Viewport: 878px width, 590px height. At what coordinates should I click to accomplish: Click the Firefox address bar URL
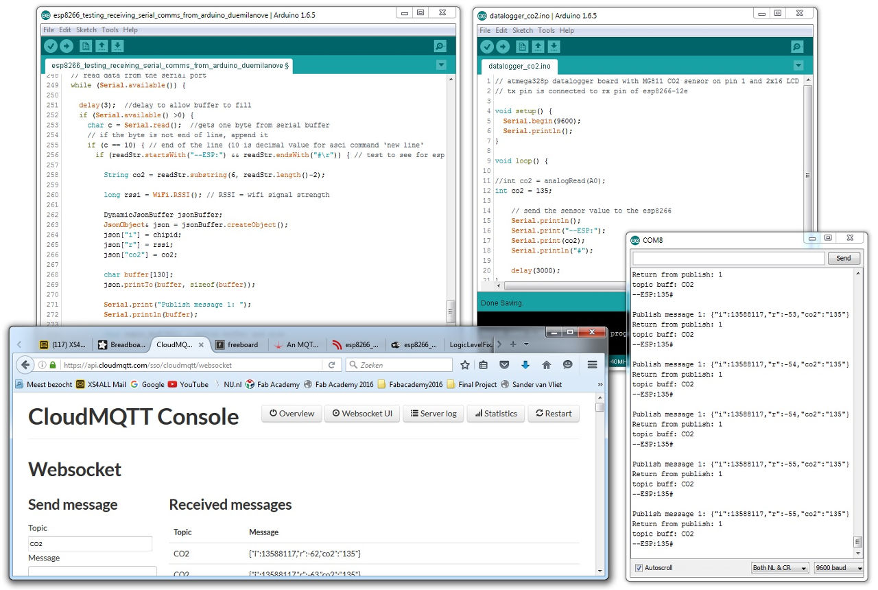(147, 365)
